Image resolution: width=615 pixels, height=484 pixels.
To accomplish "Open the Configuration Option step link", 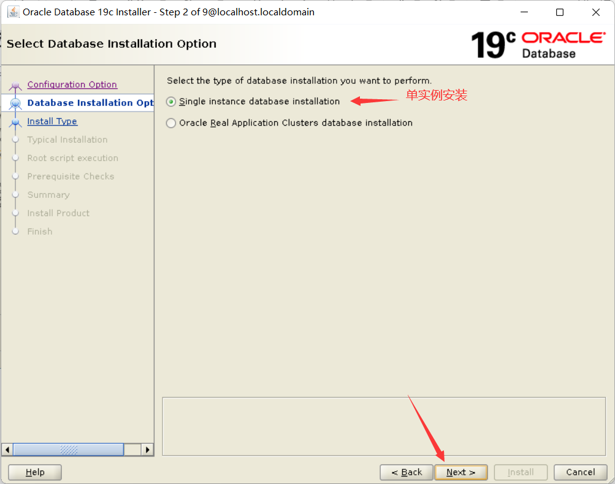I will [x=72, y=85].
